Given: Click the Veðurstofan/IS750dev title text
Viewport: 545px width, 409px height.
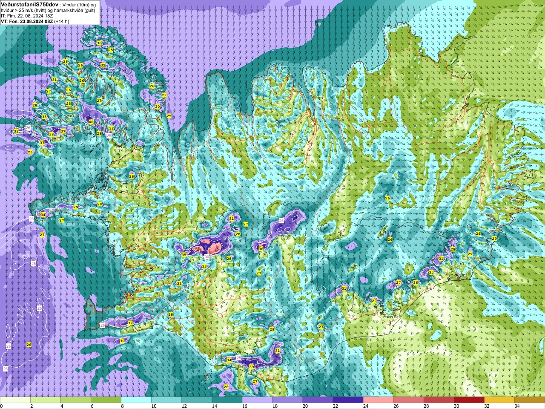Looking at the screenshot, I should pyautogui.click(x=29, y=4).
